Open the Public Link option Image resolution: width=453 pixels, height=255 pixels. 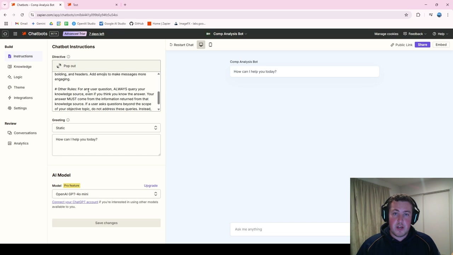[x=401, y=45]
